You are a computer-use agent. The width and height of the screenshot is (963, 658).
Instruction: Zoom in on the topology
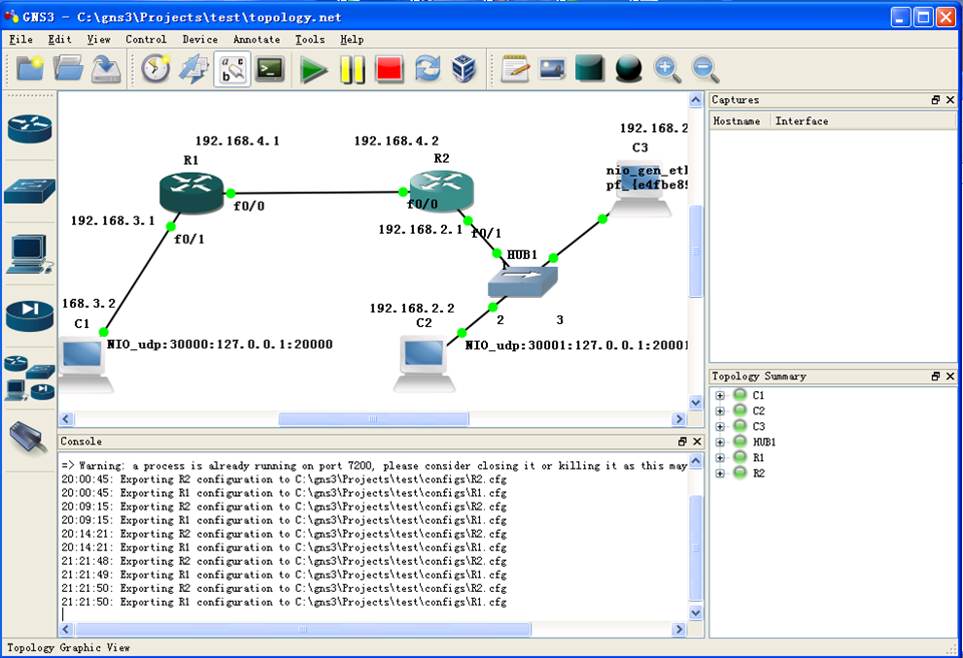(667, 69)
